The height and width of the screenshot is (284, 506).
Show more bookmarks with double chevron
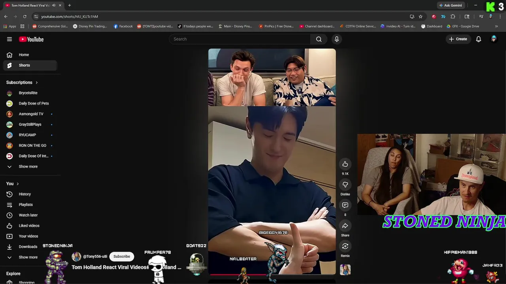497,26
